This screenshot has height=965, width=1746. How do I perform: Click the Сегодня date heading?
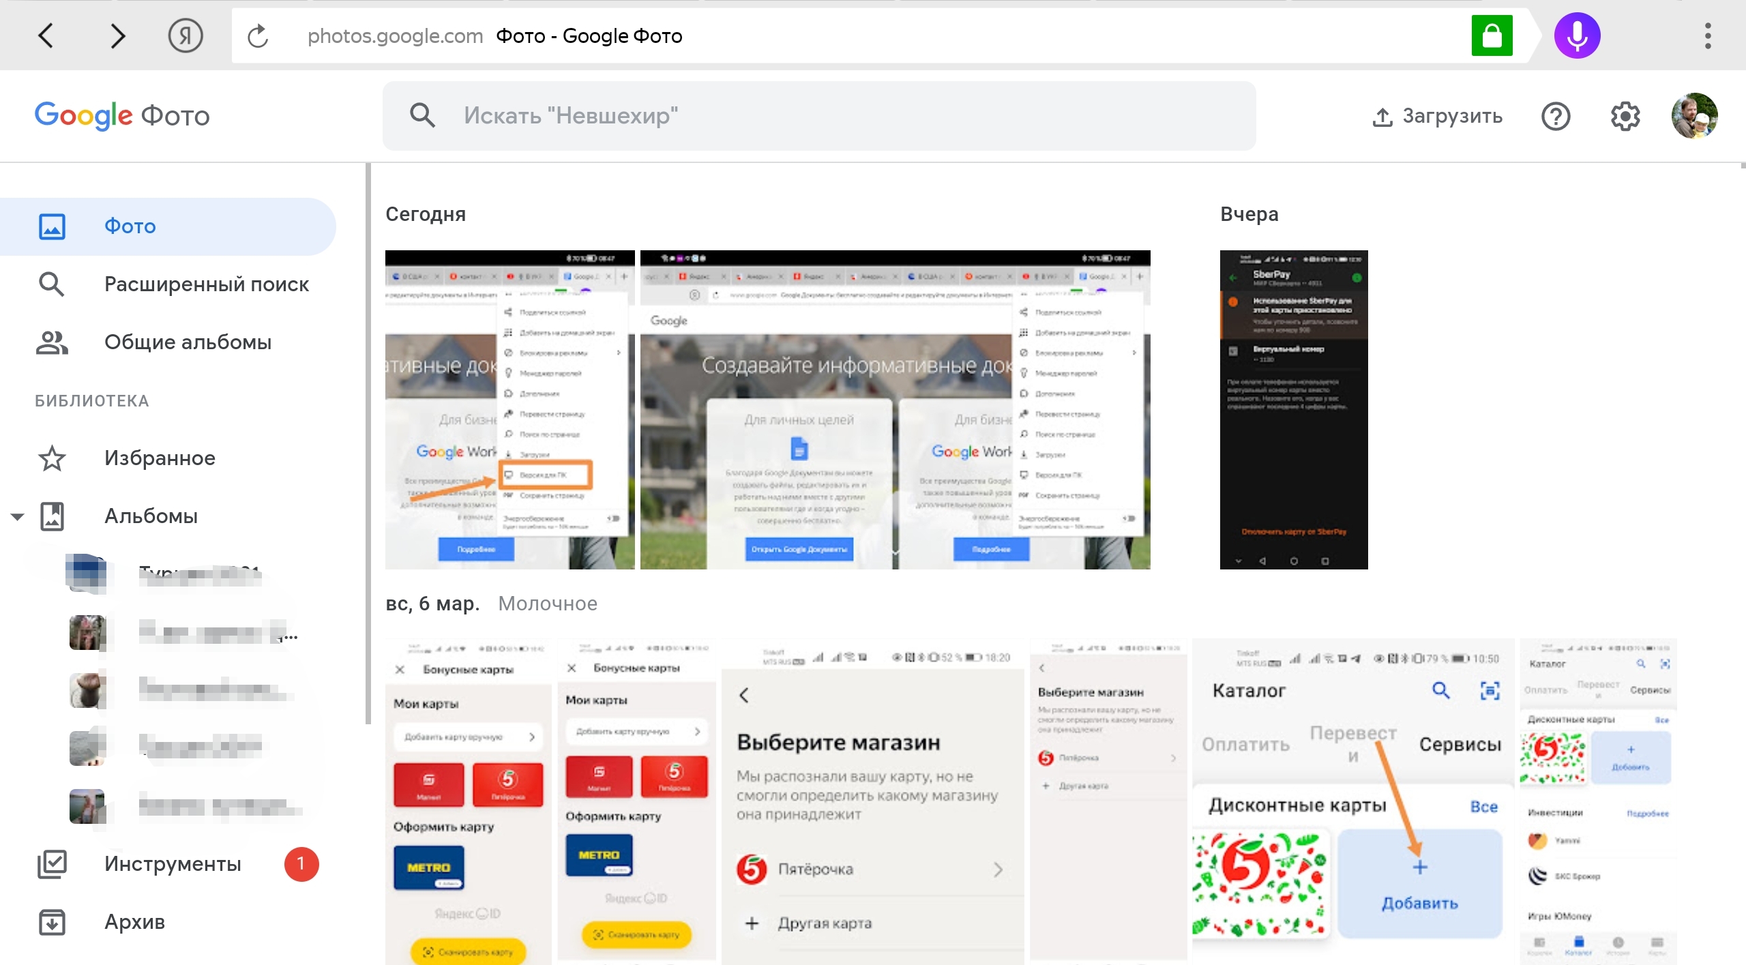tap(426, 214)
